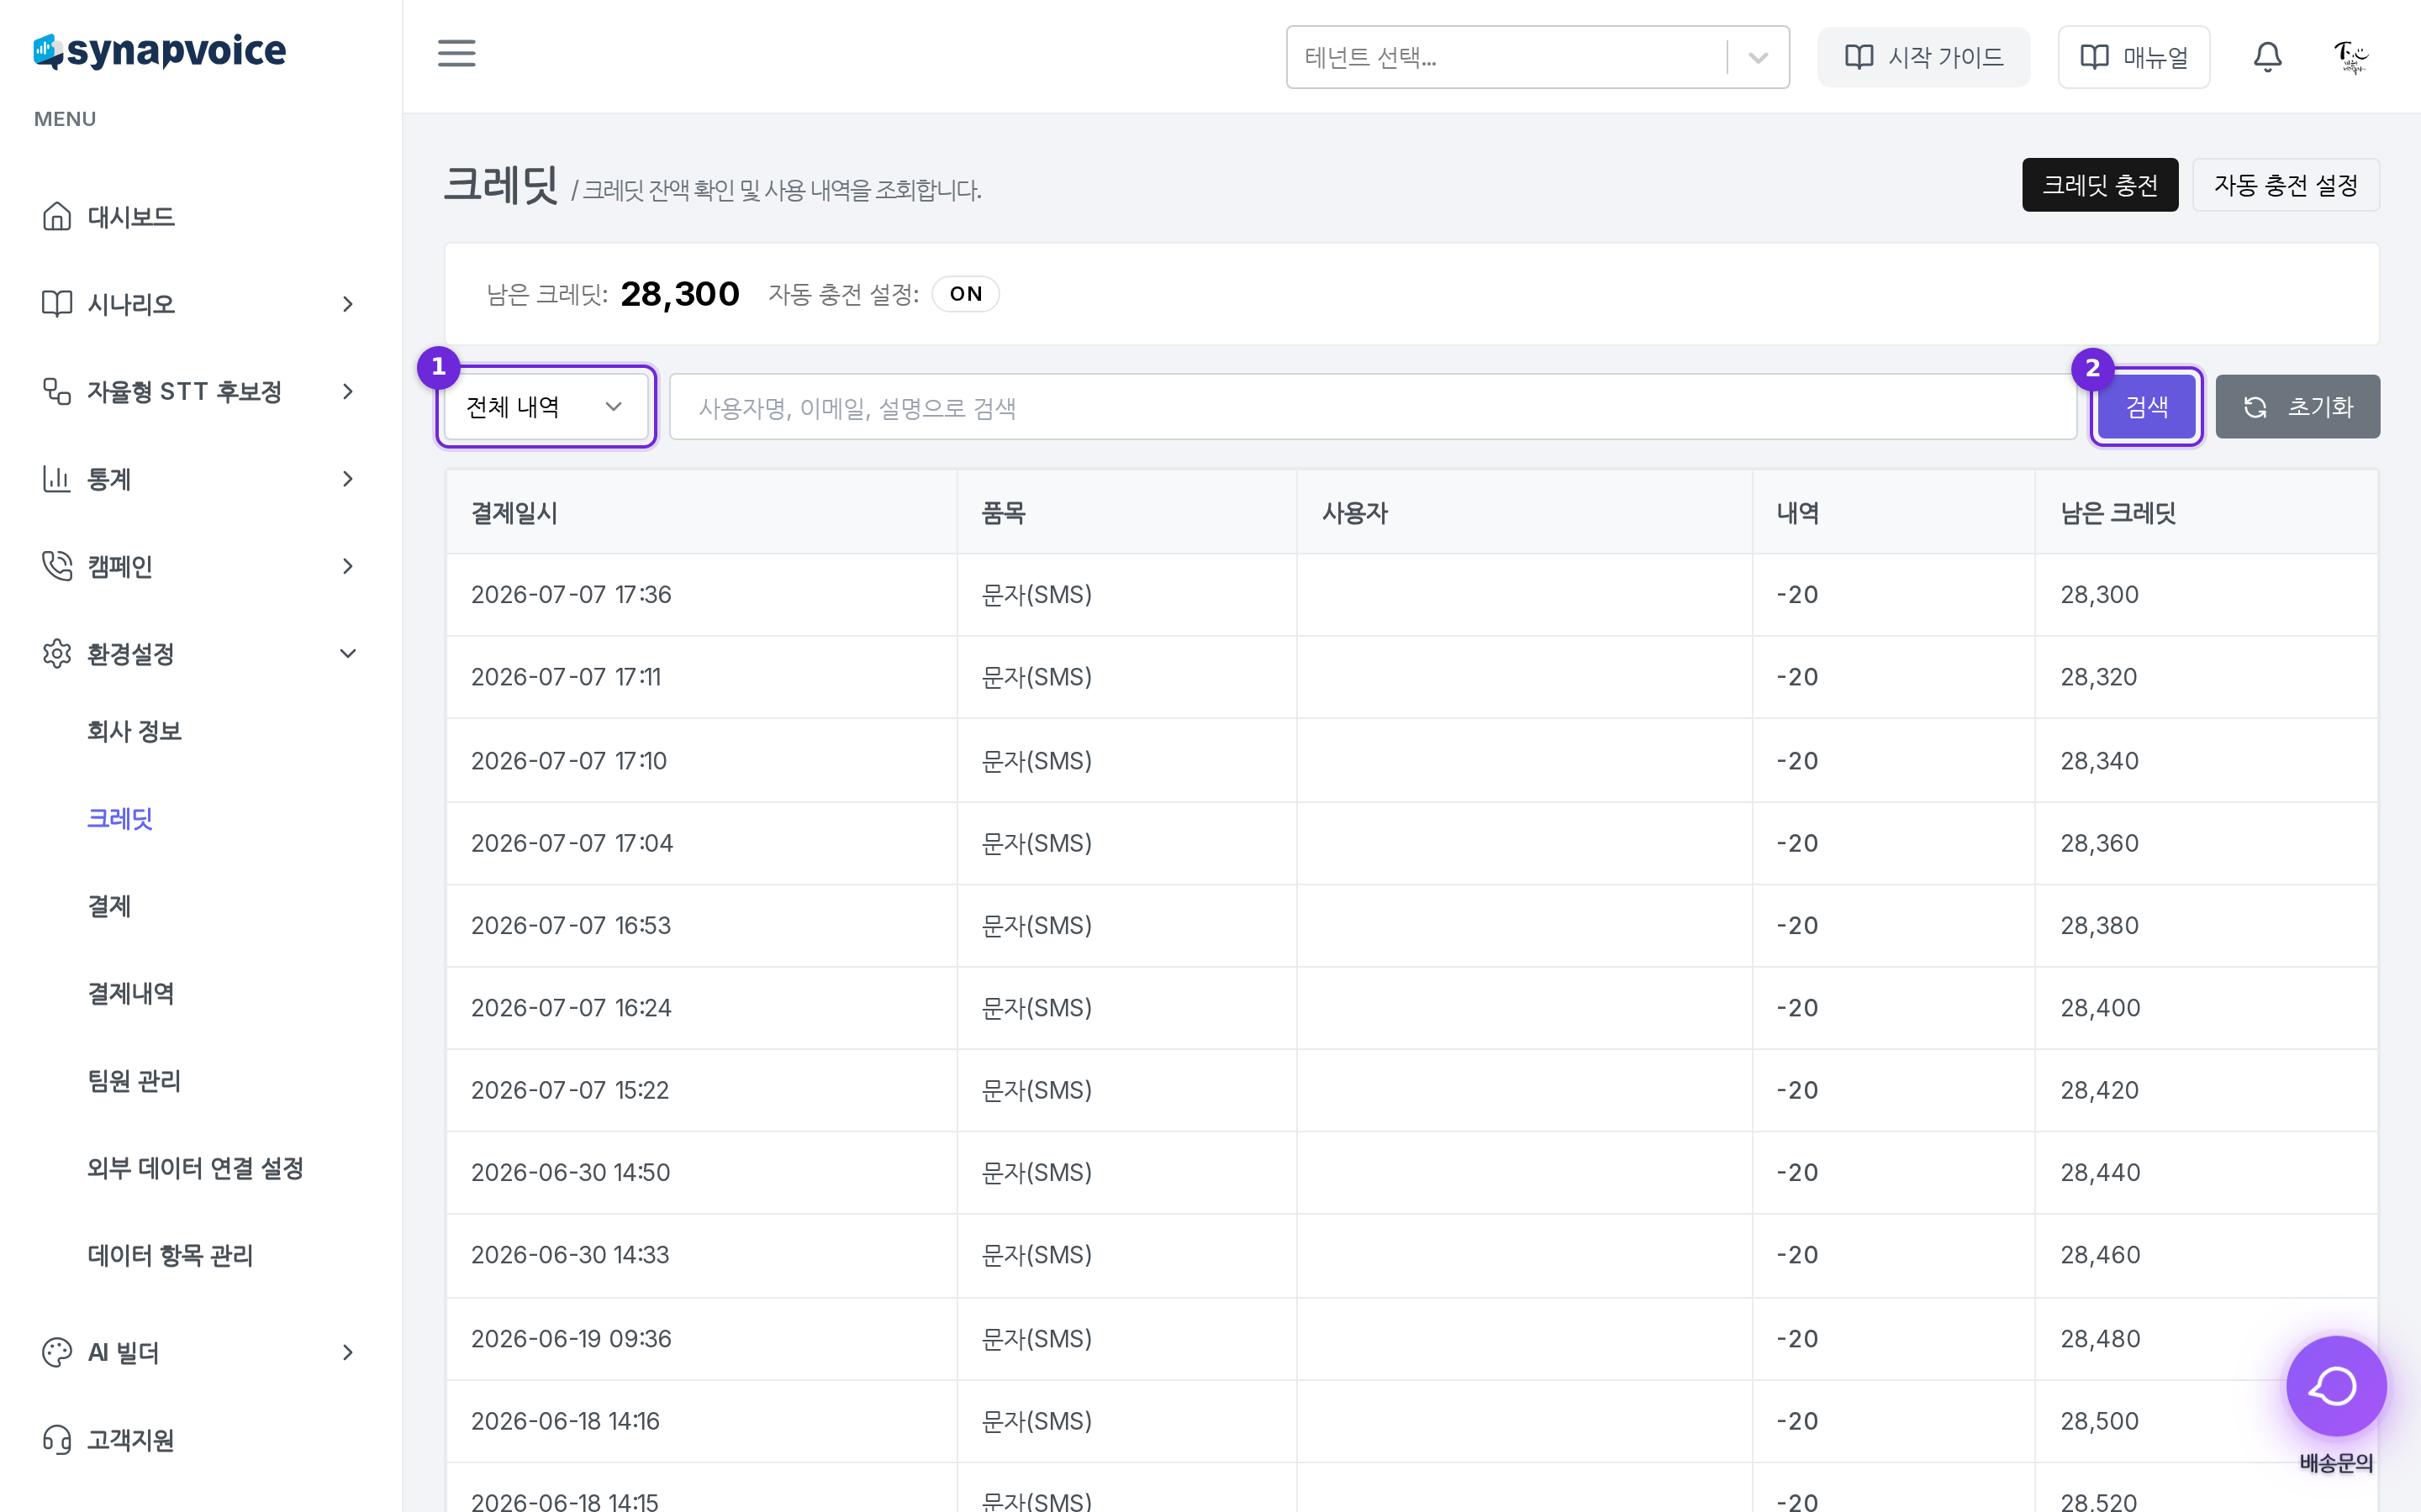
Task: Expand the 자율형 STT 후보정 chevron
Action: 348,391
